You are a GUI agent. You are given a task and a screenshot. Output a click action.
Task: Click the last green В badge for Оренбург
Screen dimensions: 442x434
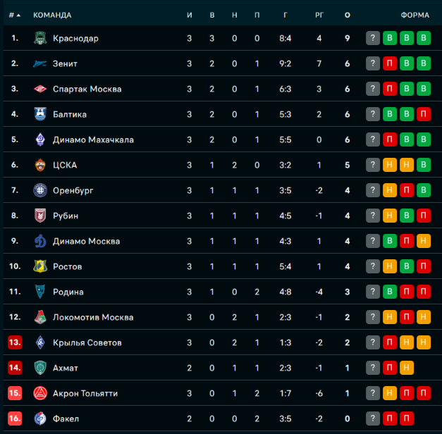coord(424,190)
